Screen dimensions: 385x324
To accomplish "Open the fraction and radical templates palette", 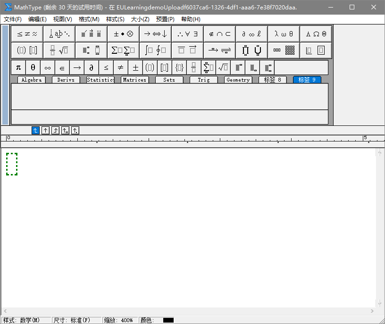I will [x=59, y=50].
